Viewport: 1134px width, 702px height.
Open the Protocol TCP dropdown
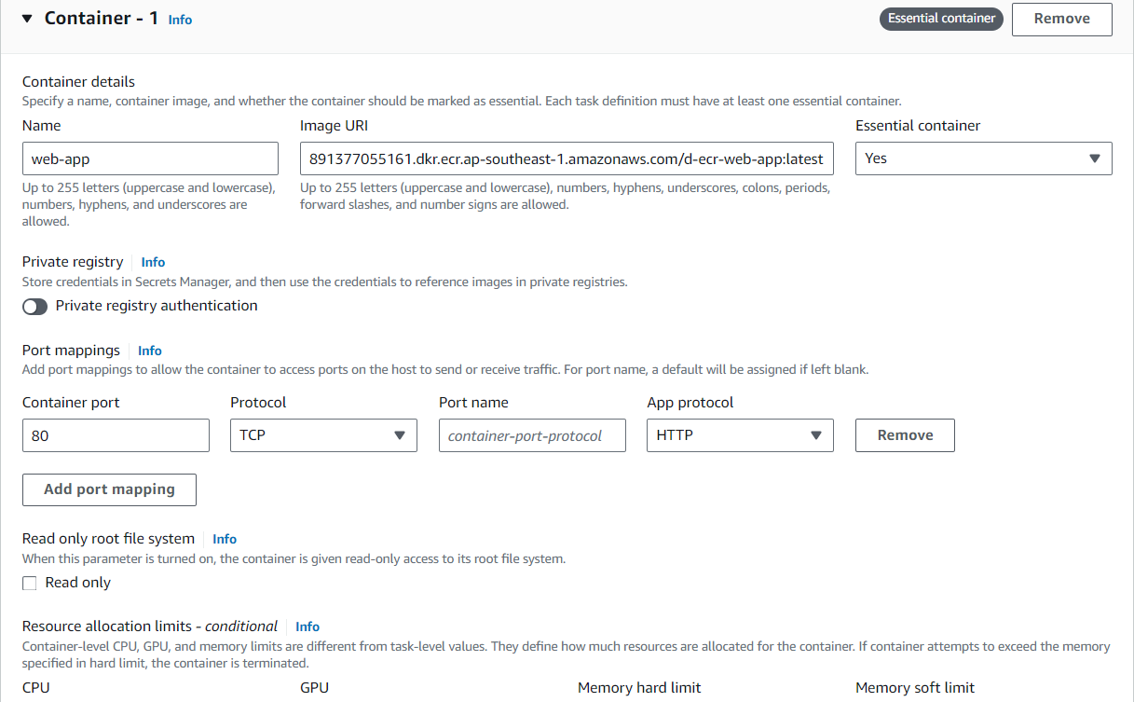[323, 435]
